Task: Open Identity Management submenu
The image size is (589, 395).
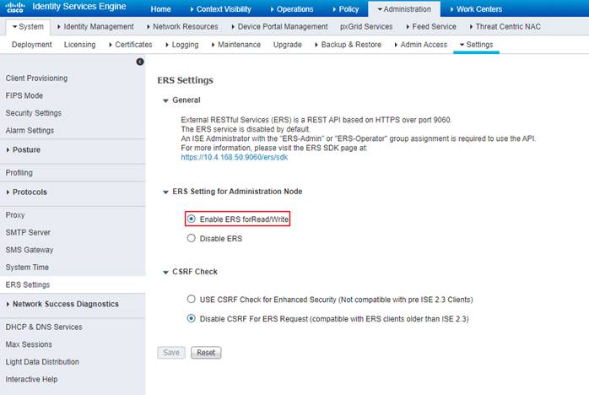Action: pos(95,27)
